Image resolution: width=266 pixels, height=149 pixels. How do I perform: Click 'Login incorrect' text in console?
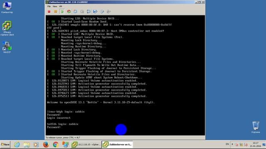pyautogui.click(x=59, y=118)
